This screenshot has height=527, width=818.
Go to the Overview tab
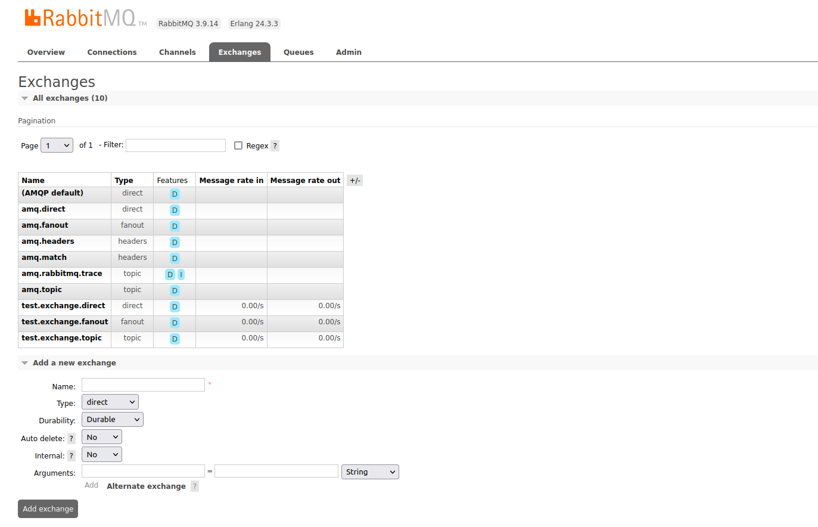(46, 52)
